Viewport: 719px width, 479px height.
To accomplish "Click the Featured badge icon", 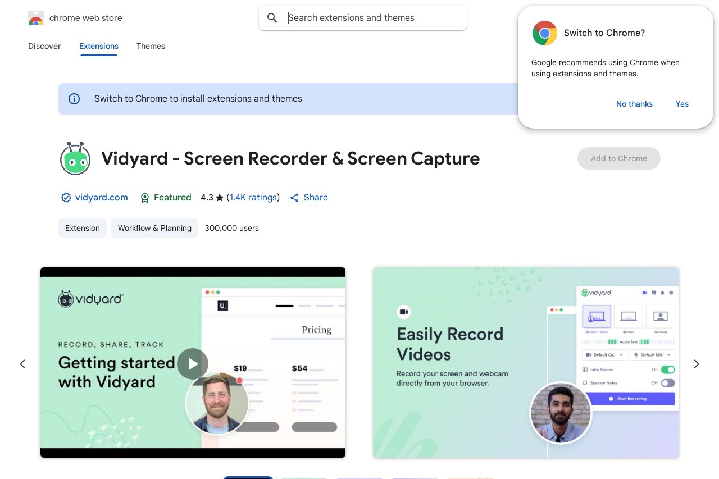I will pos(145,198).
